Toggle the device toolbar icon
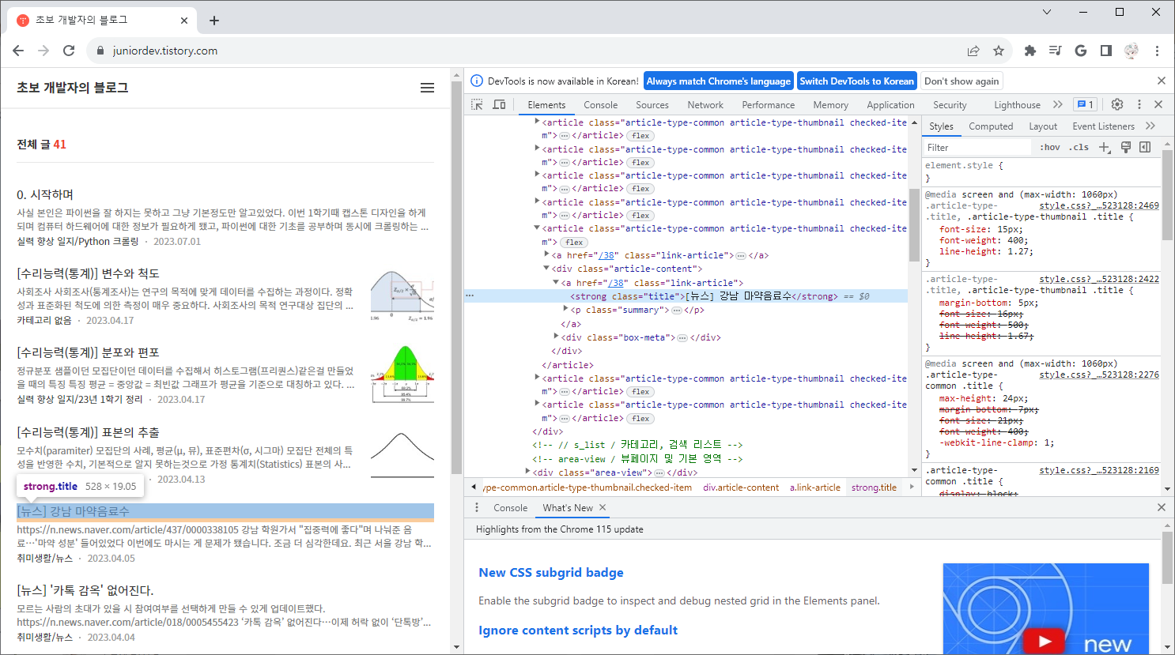Screen dimensions: 1175x655 pos(499,104)
